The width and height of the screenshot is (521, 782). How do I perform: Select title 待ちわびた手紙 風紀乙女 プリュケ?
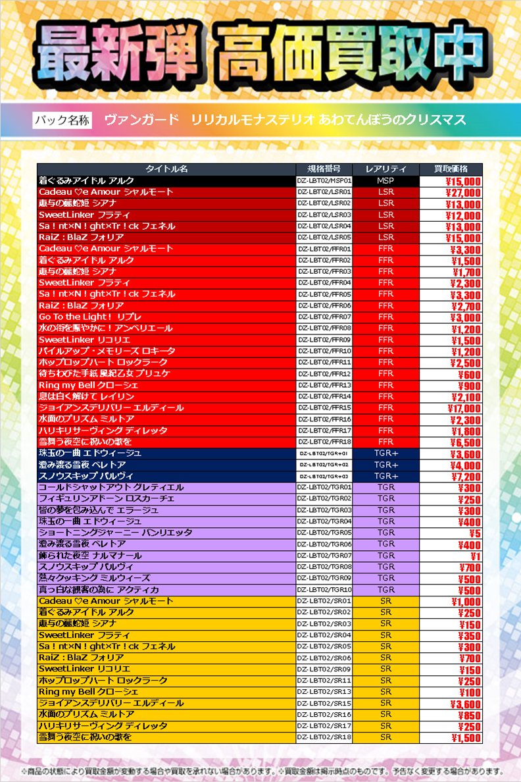(x=104, y=374)
